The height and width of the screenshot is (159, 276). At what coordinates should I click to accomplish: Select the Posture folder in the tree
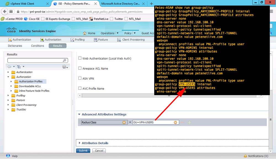point(20,100)
